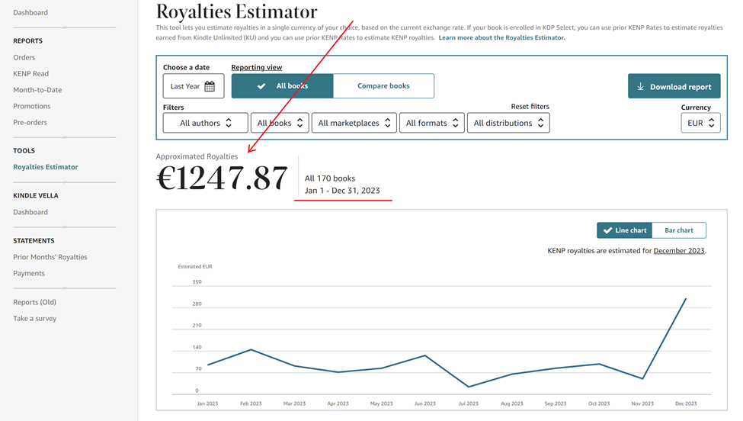Viewport: 743px width, 421px height.
Task: Click Reset filters link
Action: point(530,107)
